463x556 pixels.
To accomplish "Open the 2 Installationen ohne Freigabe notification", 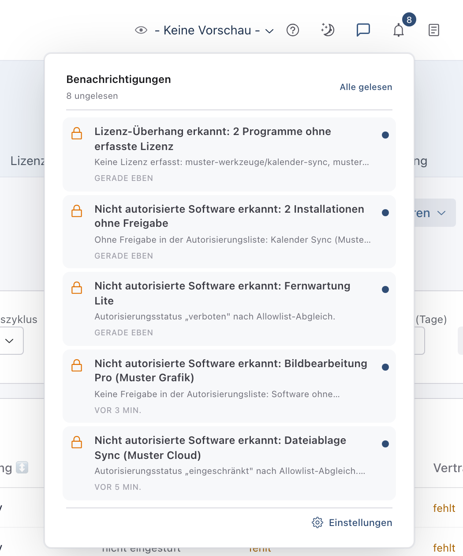I will tap(229, 232).
